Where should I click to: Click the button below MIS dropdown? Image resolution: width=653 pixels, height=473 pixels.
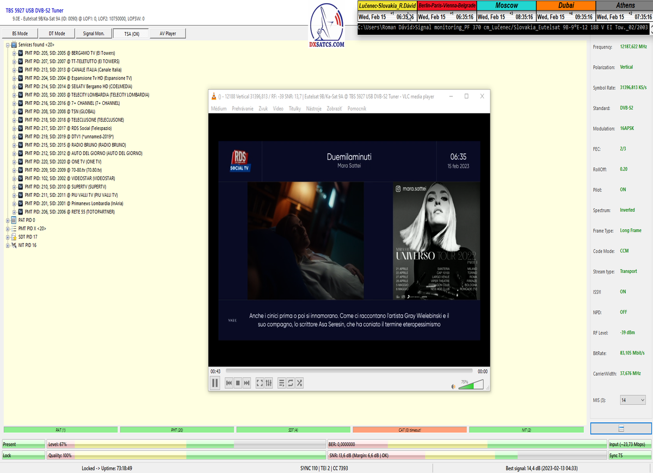621,429
